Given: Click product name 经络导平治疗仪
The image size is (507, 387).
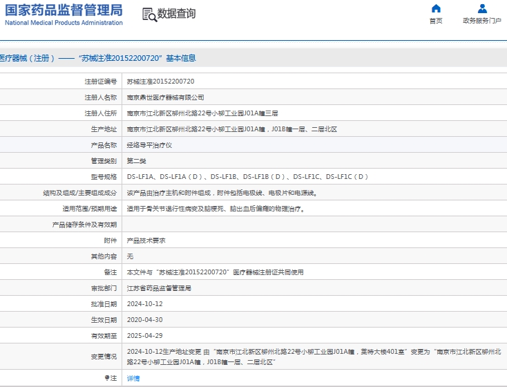Looking at the screenshot, I should click(x=149, y=145).
